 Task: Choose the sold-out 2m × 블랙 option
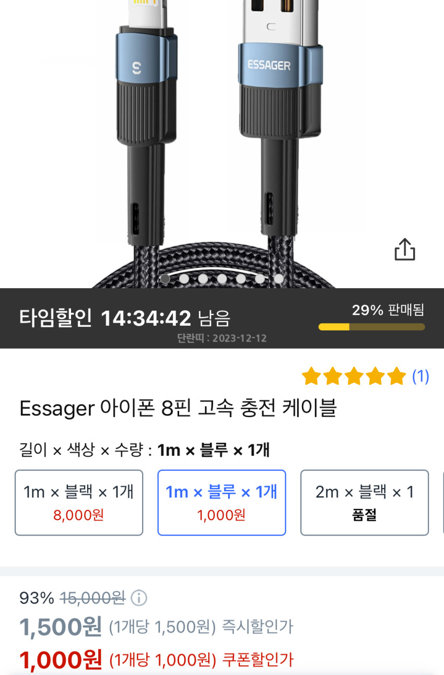click(365, 502)
